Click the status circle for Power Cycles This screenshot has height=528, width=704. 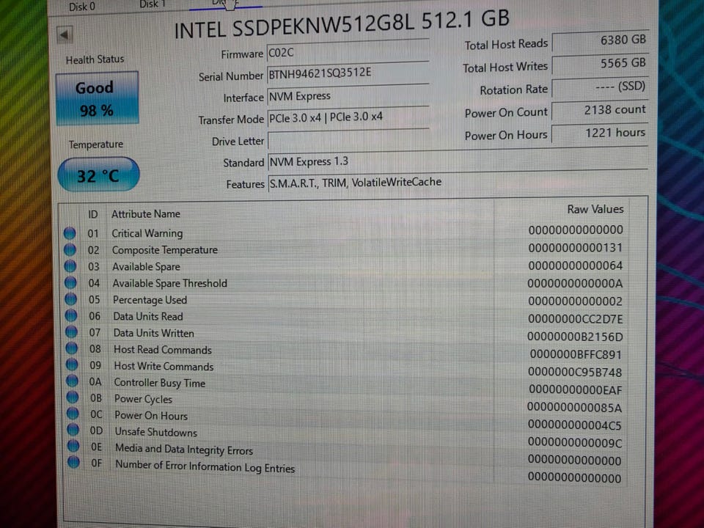tap(73, 397)
